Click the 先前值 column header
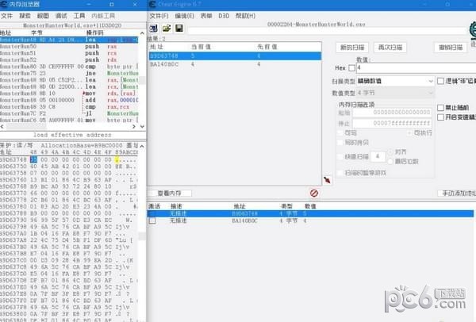This screenshot has width=476, height=322. (x=267, y=47)
